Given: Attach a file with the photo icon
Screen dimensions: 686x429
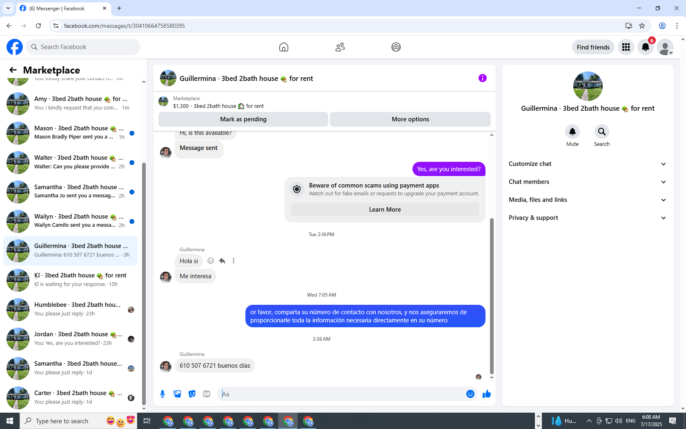Looking at the screenshot, I should point(177,394).
